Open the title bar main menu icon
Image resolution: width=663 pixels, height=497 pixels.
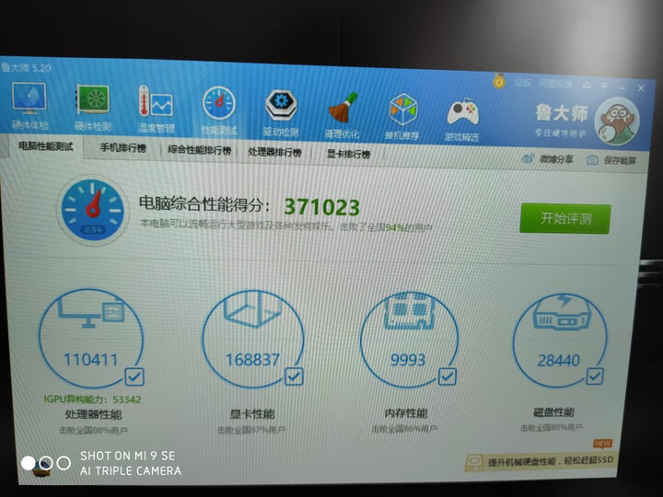tap(604, 86)
